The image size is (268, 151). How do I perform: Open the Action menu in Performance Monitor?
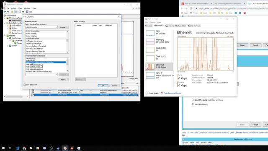pos(14,8)
